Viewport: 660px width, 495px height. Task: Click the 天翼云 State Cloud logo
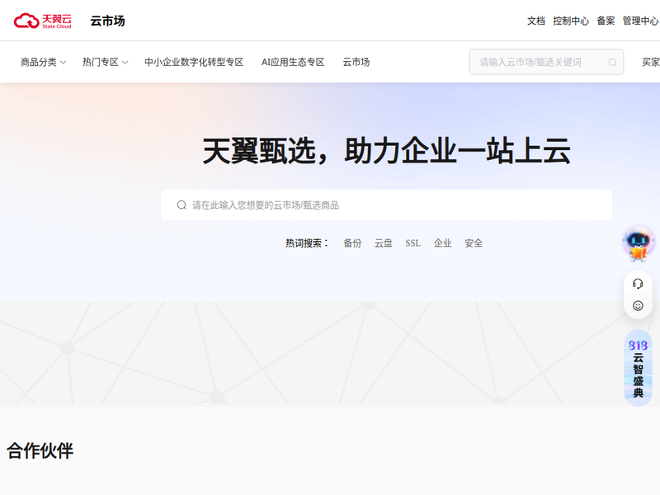[43, 21]
